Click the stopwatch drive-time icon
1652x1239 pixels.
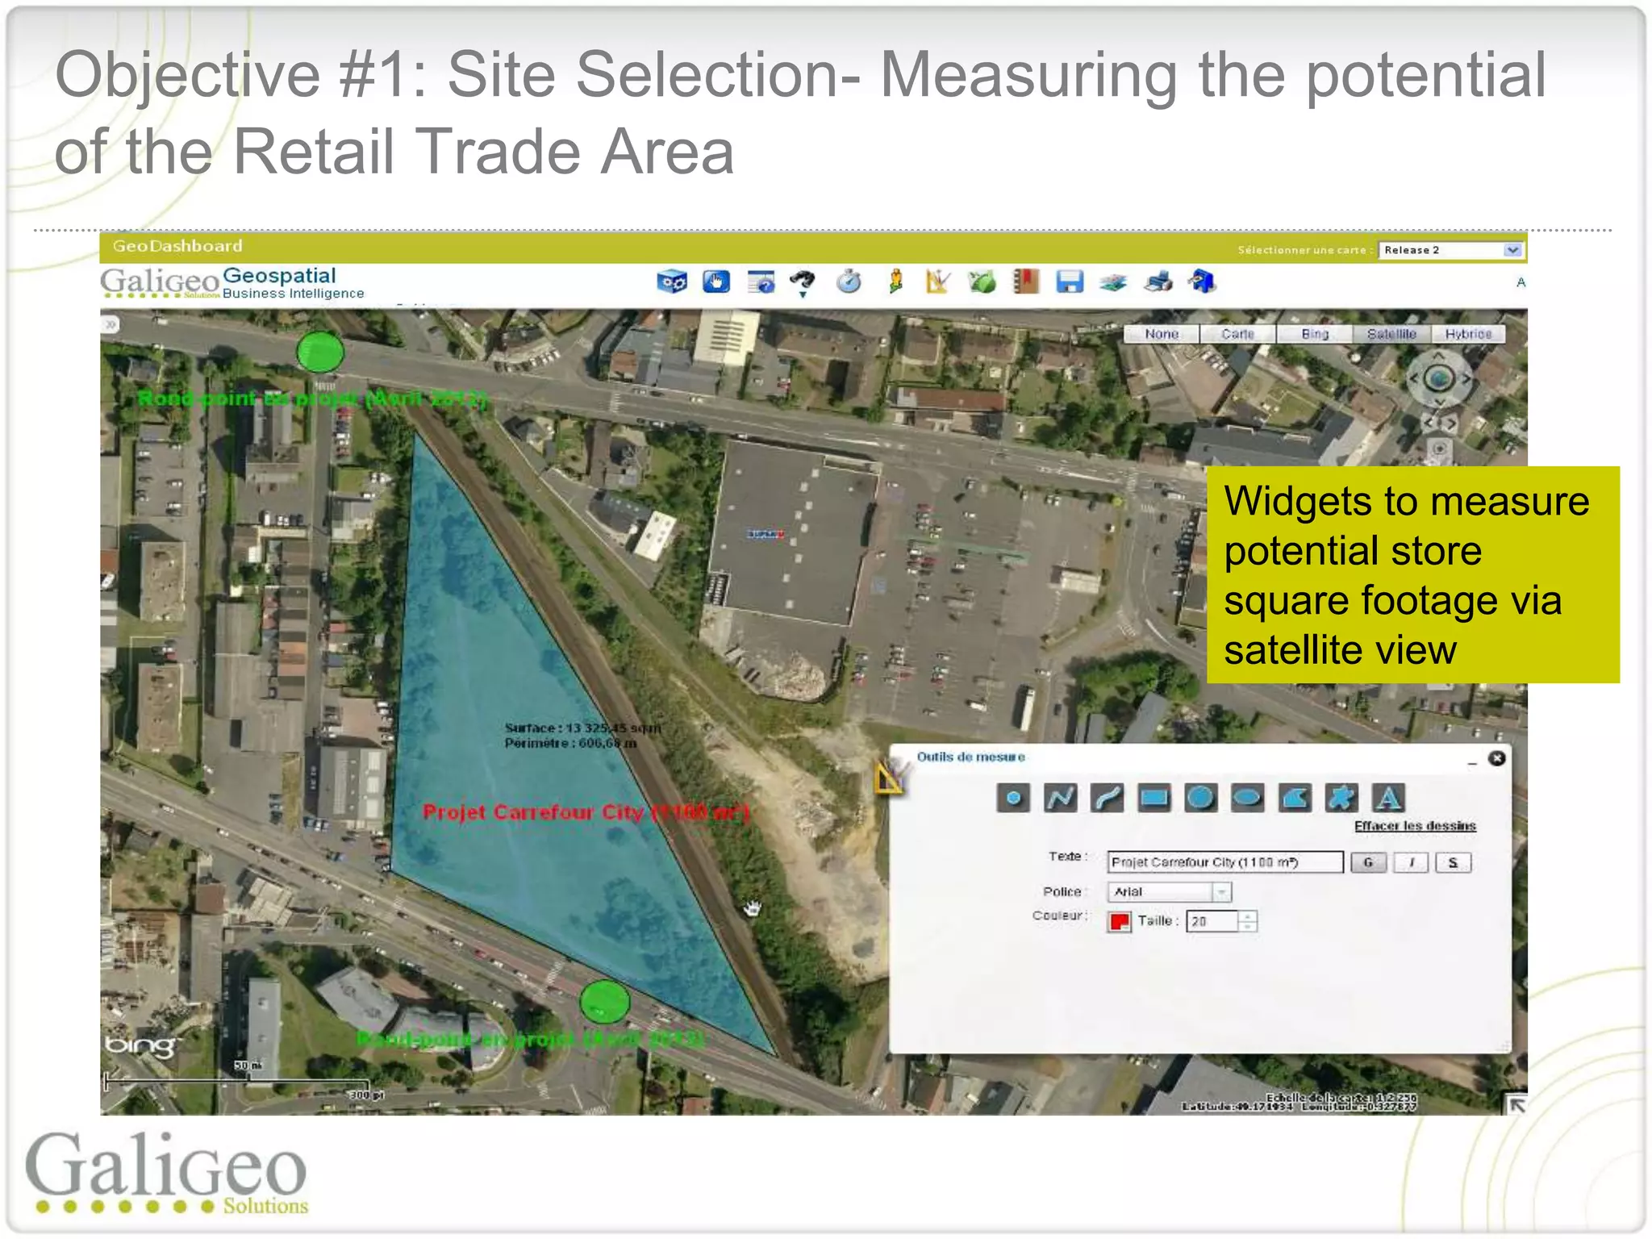click(849, 282)
